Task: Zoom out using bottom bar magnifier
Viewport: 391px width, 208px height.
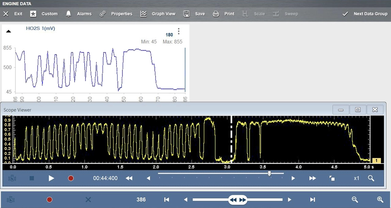Action: (x=355, y=199)
